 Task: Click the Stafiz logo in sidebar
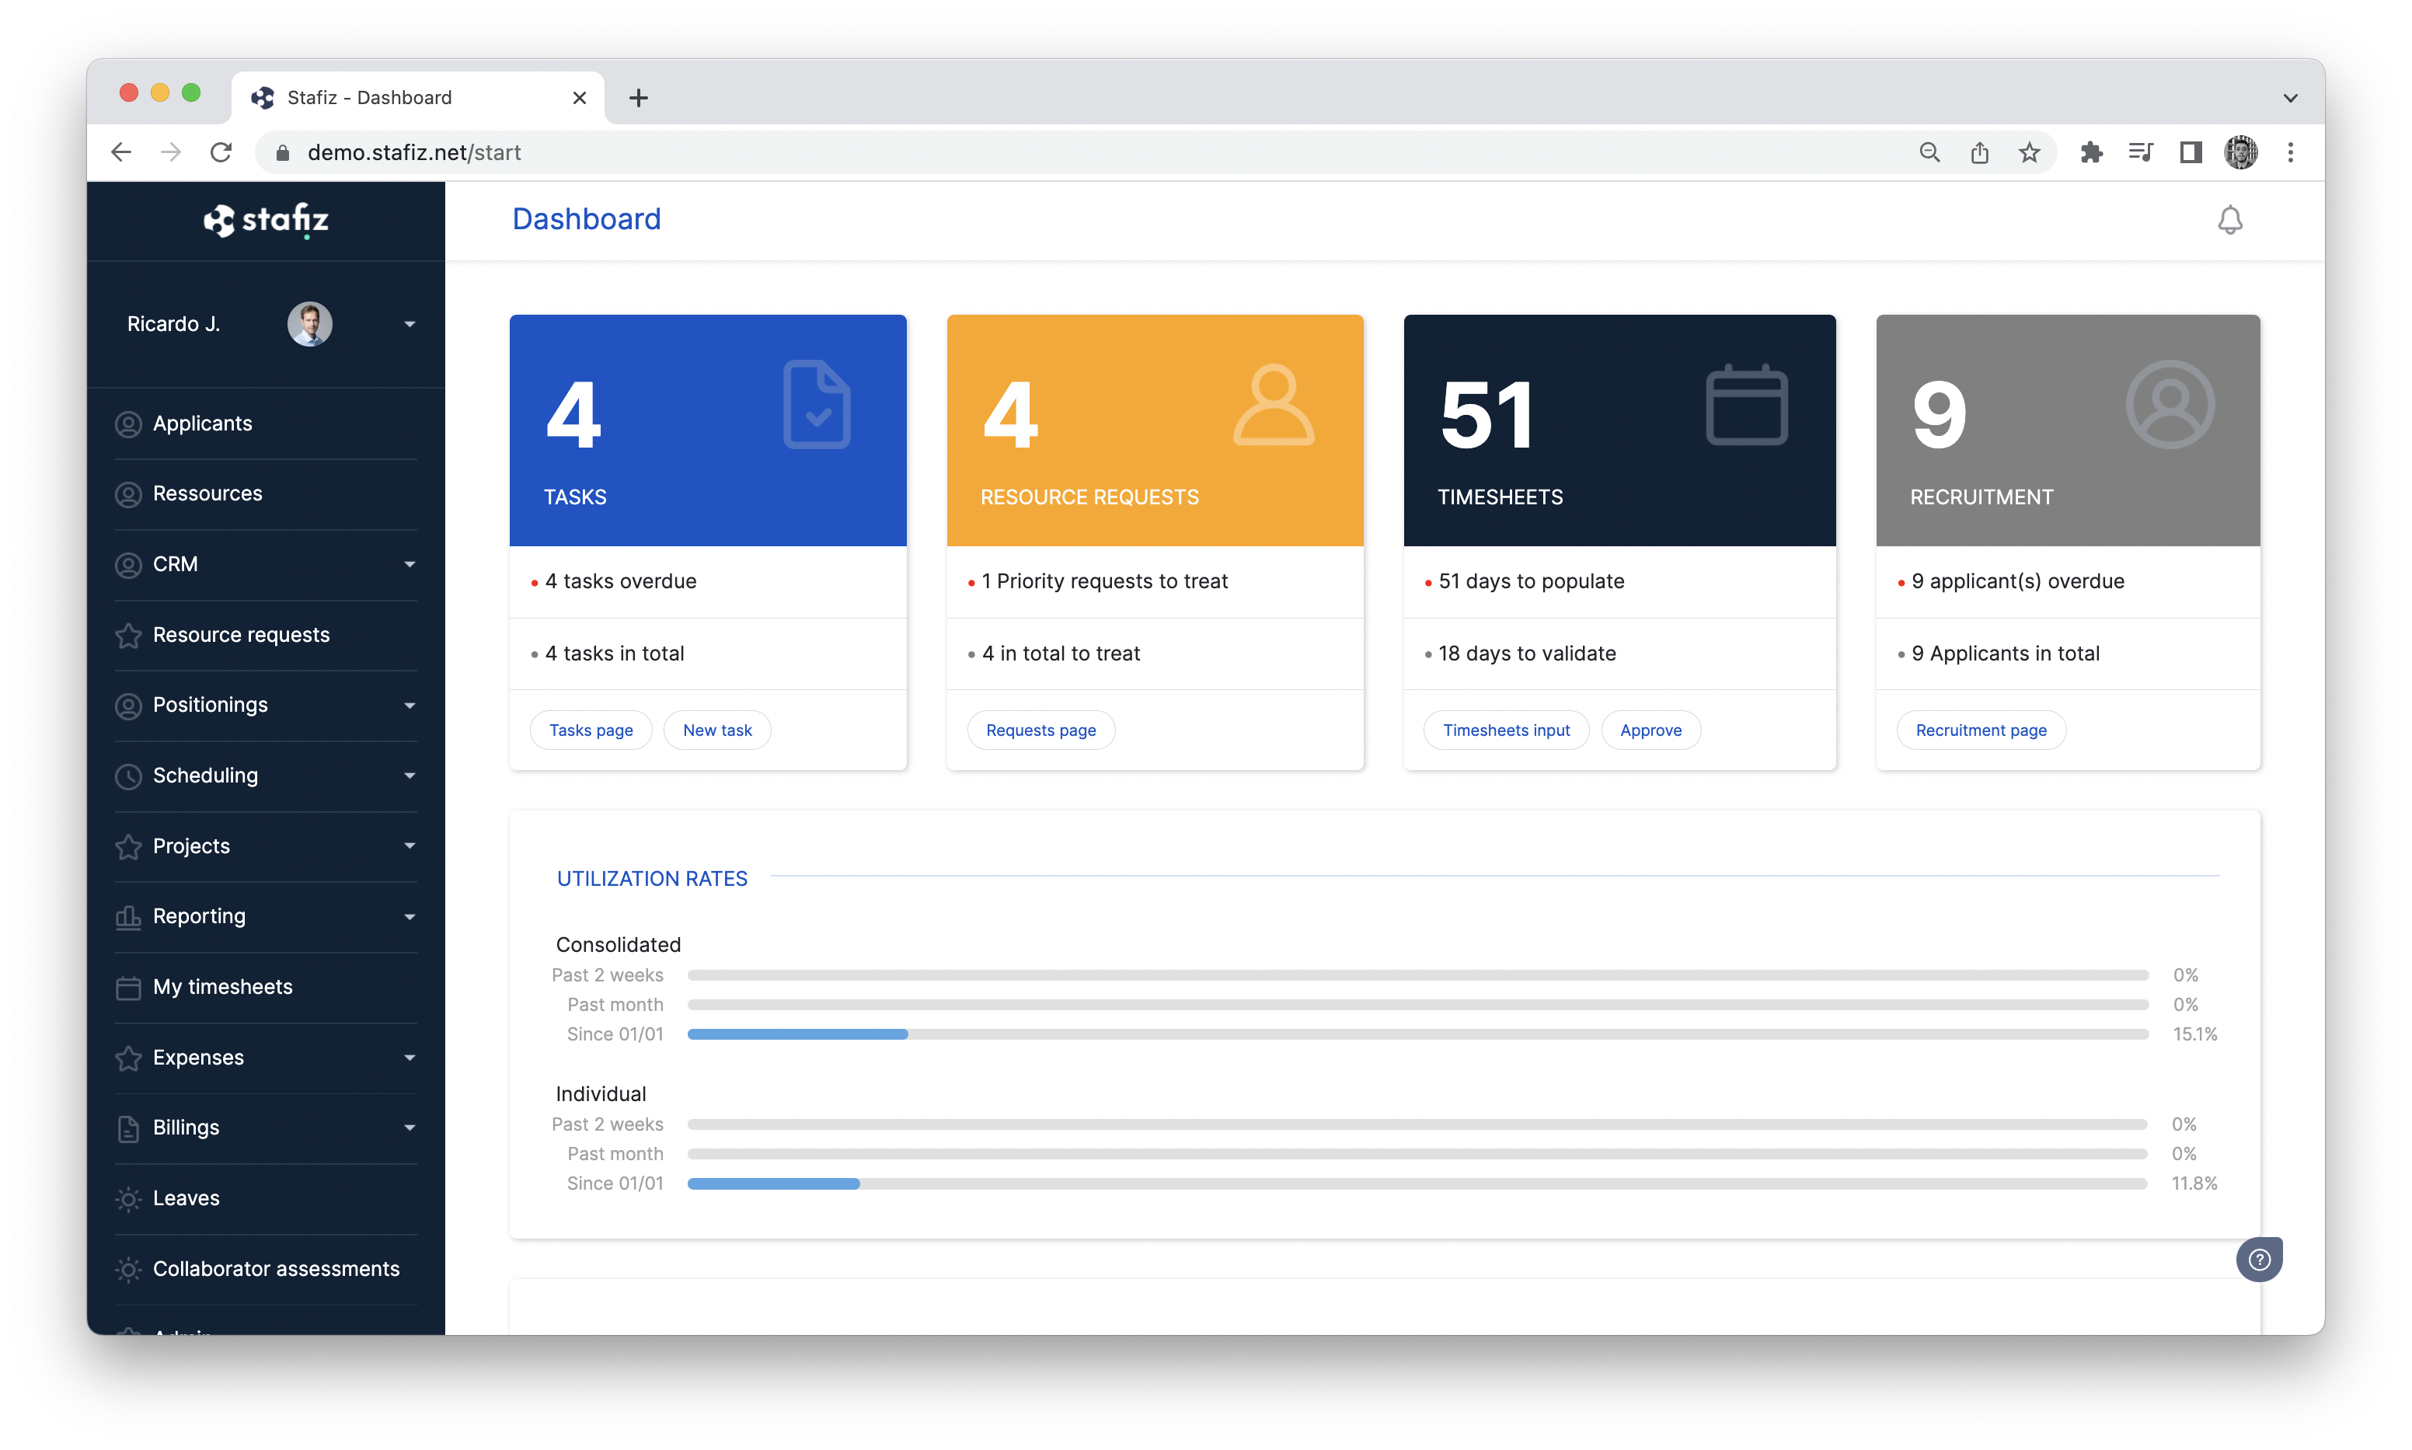(266, 220)
